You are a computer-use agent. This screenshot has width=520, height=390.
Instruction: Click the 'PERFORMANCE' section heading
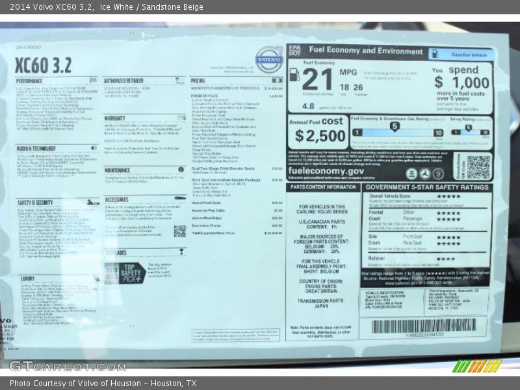pos(29,81)
